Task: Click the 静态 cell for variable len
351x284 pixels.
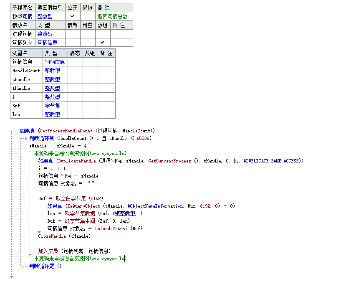Action: coord(75,114)
